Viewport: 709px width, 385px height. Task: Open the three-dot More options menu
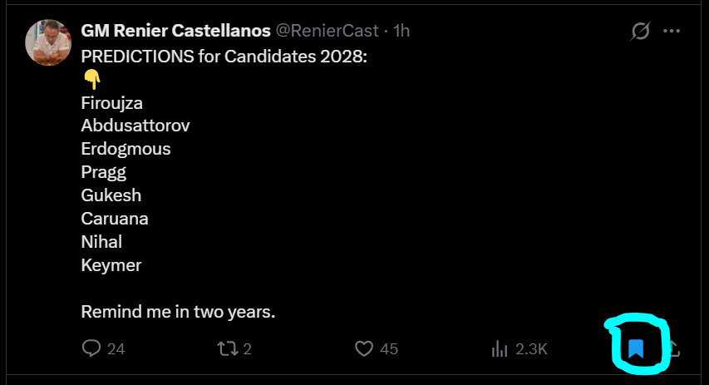click(x=672, y=31)
